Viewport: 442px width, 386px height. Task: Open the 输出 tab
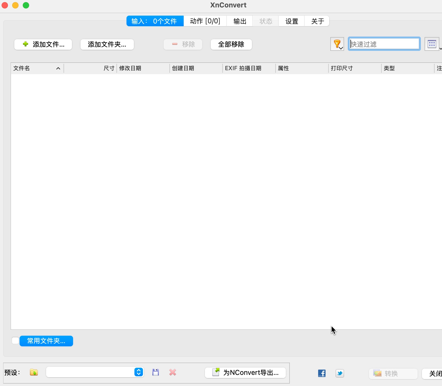pos(240,21)
